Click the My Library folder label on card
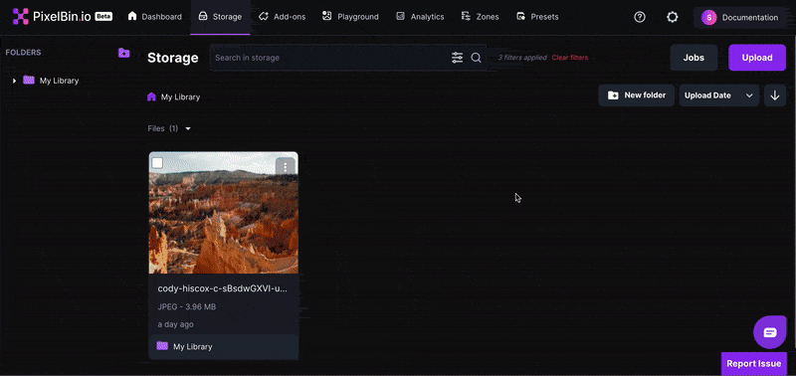 pos(192,347)
